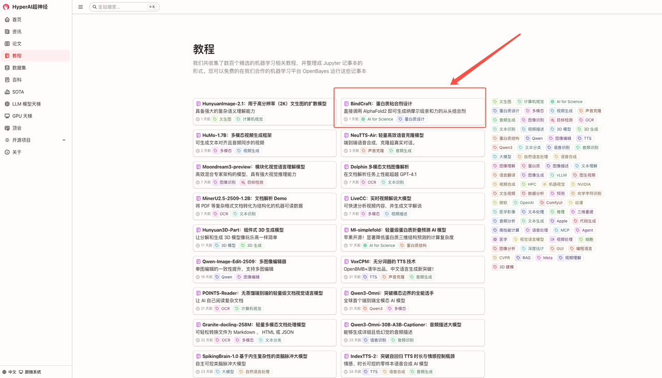Open the LLM 模型天梯 leaderboard
This screenshot has height=378, width=662.
(26, 104)
